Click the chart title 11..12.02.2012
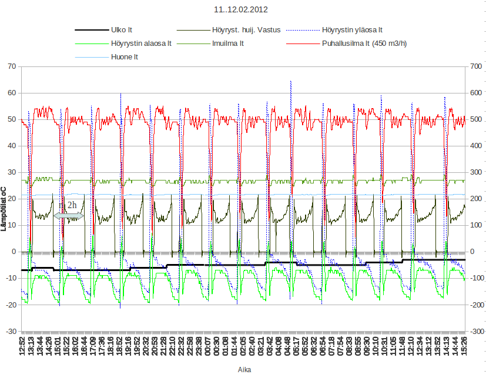 [243, 10]
